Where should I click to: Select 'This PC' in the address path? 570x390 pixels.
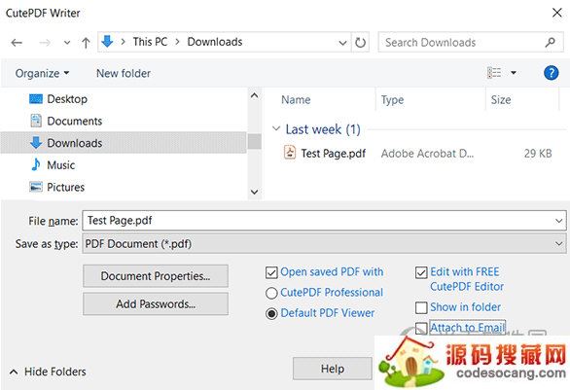[x=150, y=42]
